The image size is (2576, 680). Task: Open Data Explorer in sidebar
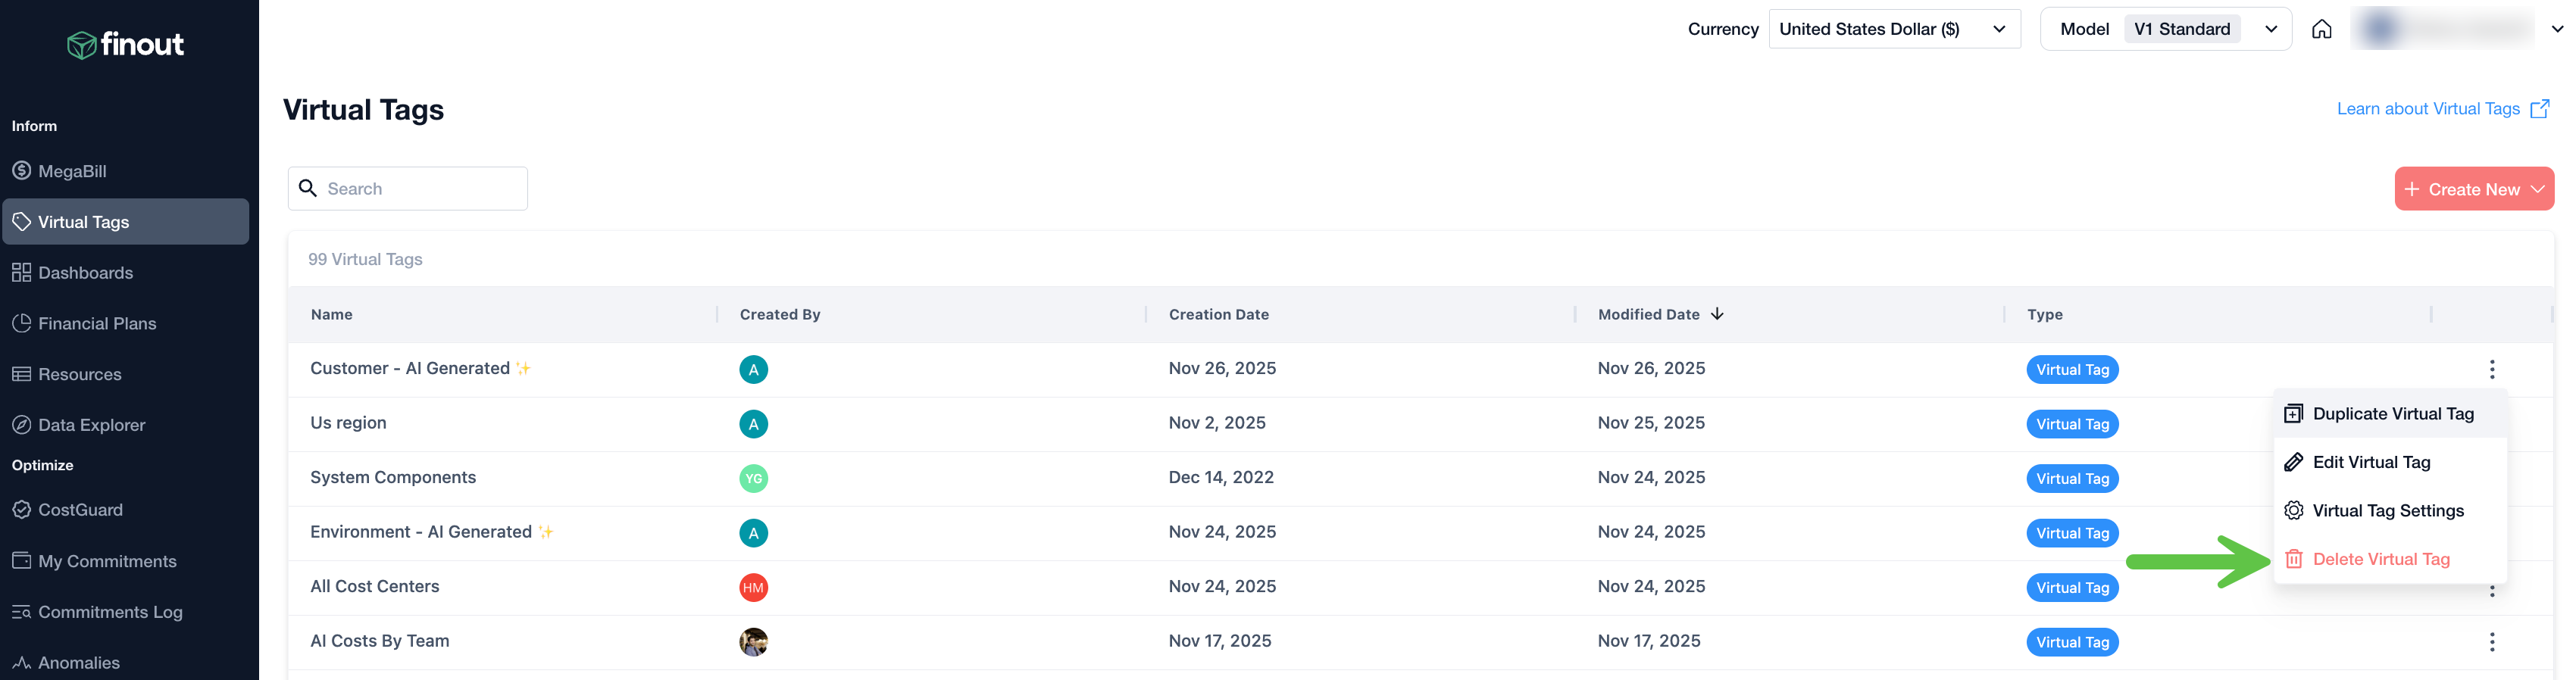pyautogui.click(x=91, y=425)
